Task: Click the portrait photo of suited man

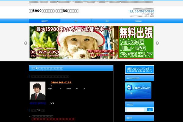Action: [38, 91]
